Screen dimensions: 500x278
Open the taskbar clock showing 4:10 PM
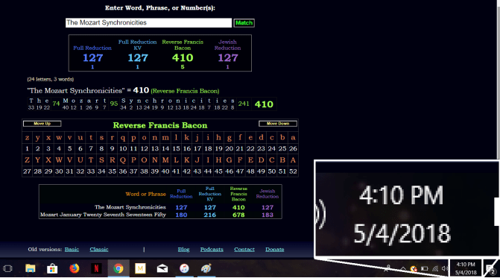466,268
